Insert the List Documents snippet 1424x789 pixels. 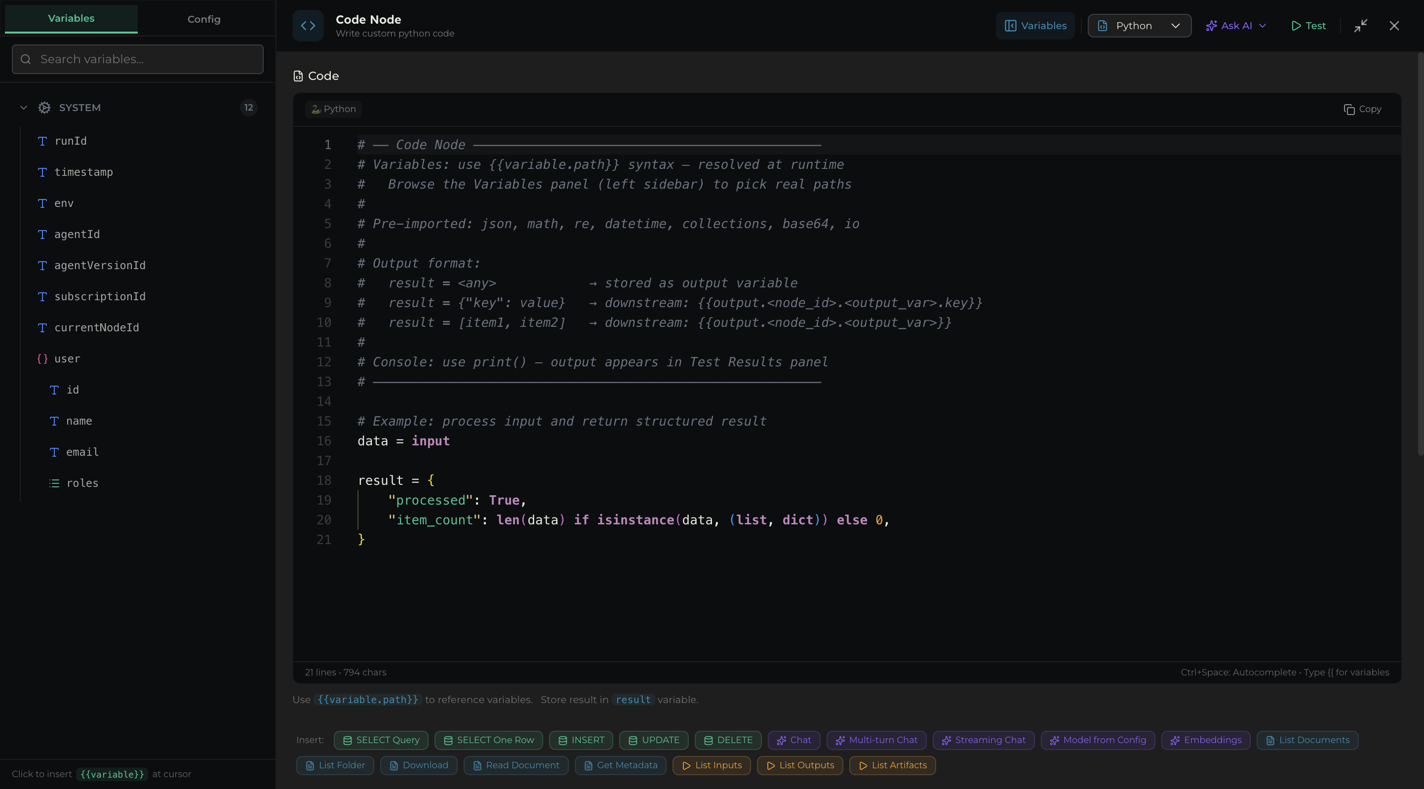(x=1307, y=740)
